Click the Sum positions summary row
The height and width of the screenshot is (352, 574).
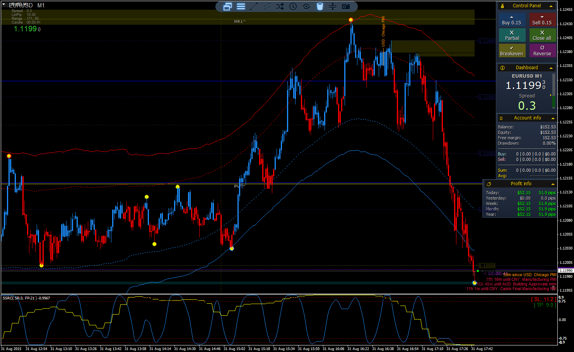[x=527, y=170]
